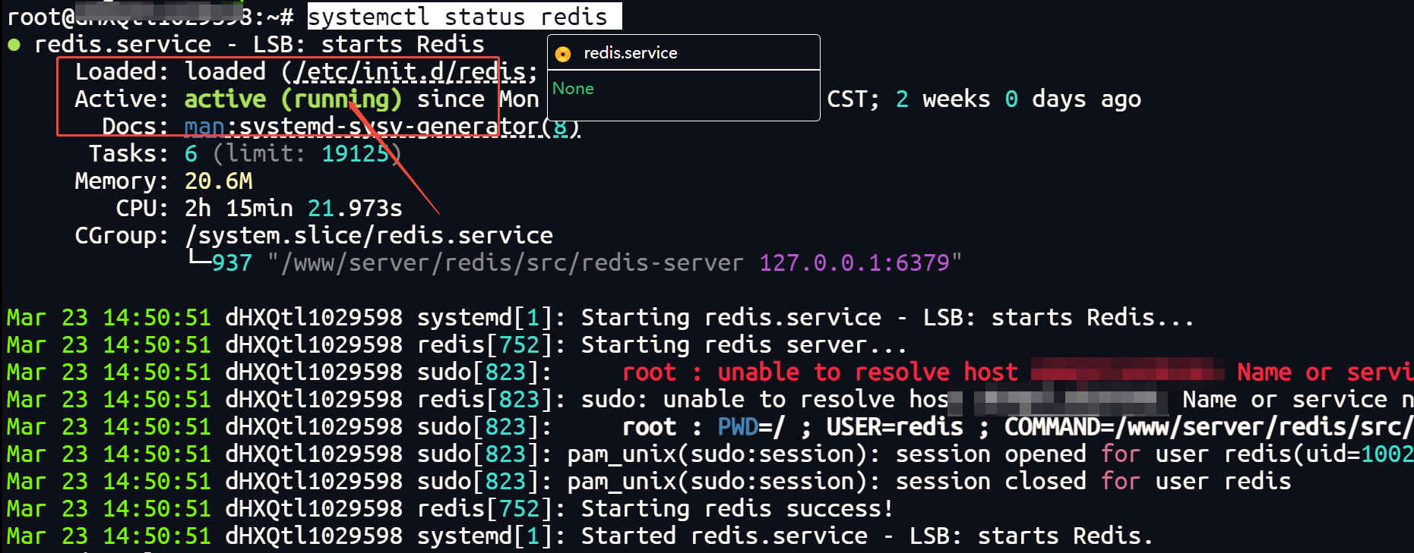Screen dimensions: 1414x553
Task: Click the "Docs:" label
Action: pyautogui.click(x=135, y=126)
